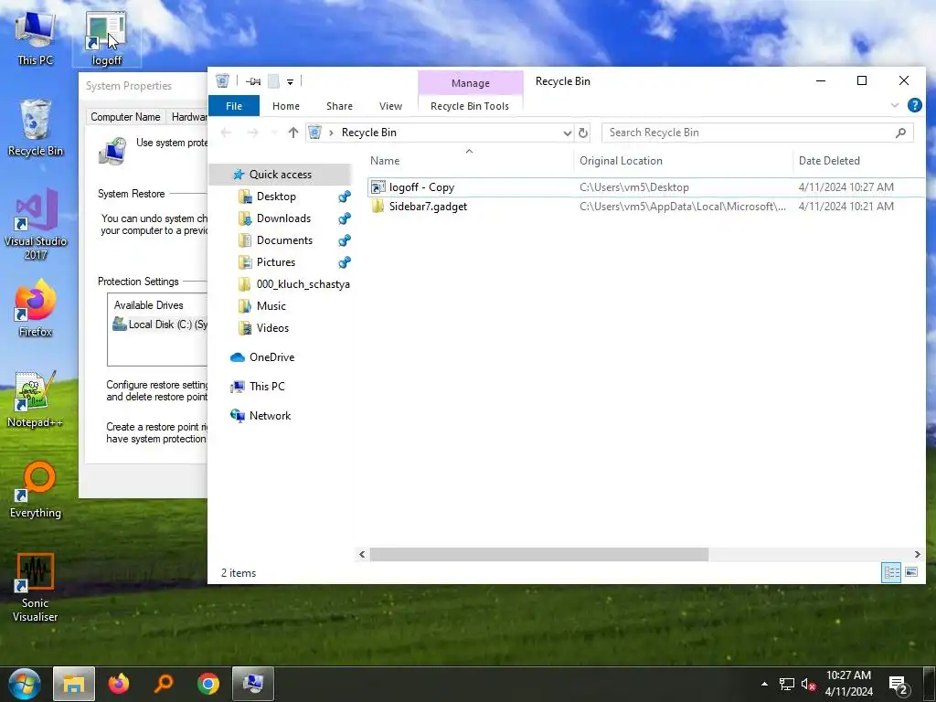
Task: Click the search magnifier icon
Action: [900, 133]
